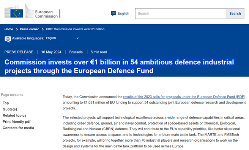Click the press release headline
Viewport: 249px width, 150px height.
point(119,66)
